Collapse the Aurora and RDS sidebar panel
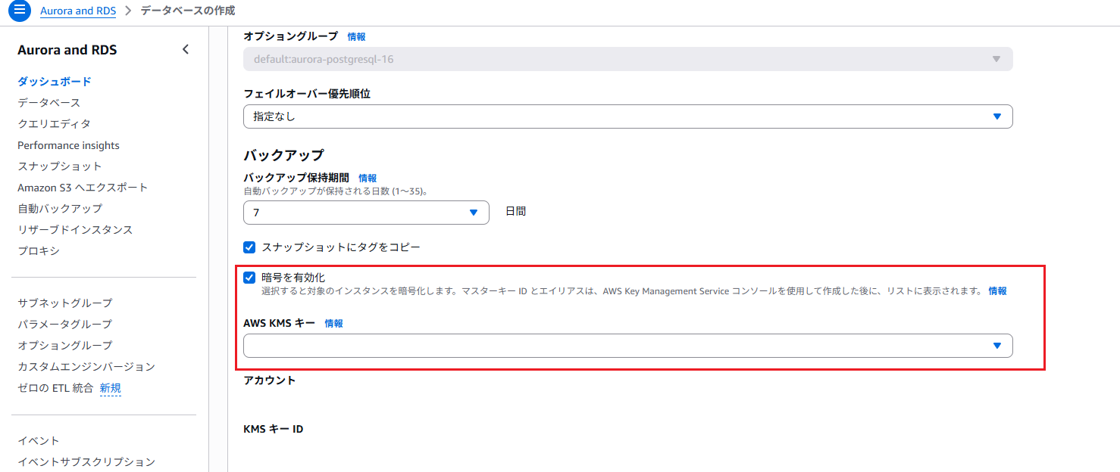Screen dimensions: 1120x472 click(186, 48)
